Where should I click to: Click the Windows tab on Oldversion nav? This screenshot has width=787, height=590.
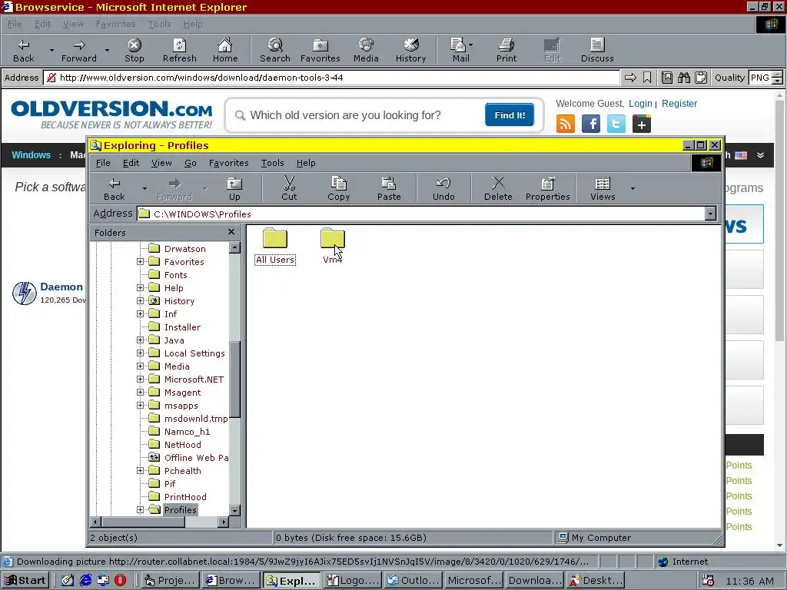[x=31, y=155]
